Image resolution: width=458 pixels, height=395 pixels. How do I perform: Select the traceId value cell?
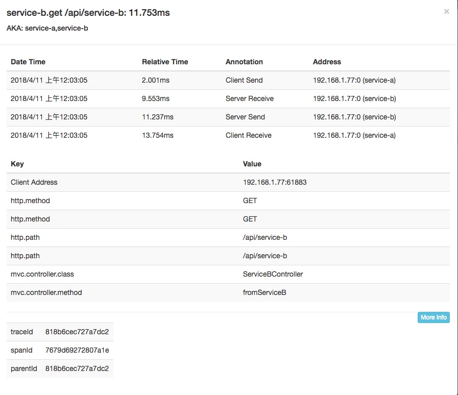[x=77, y=332]
